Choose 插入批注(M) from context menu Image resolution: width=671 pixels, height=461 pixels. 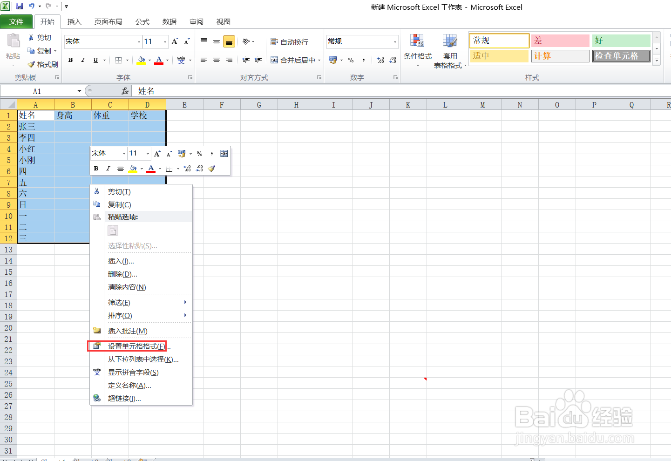click(x=141, y=331)
